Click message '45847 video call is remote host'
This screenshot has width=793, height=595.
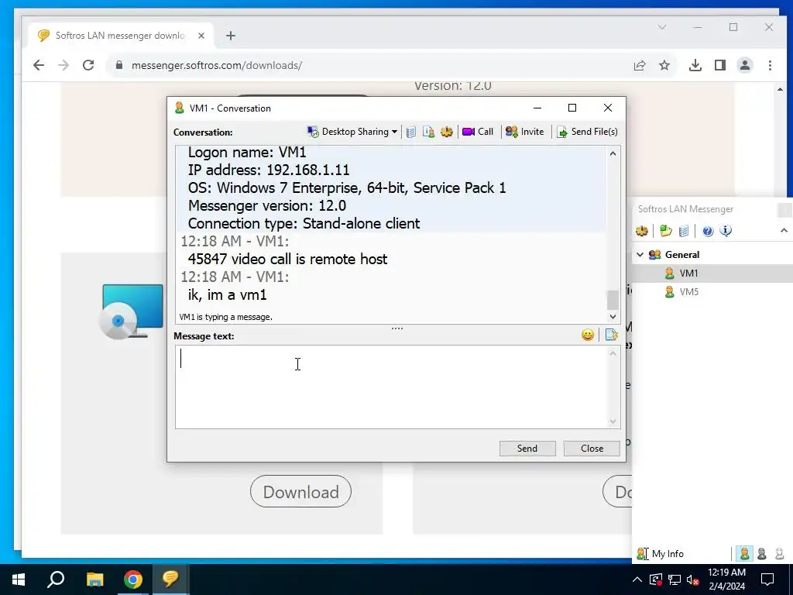point(287,259)
